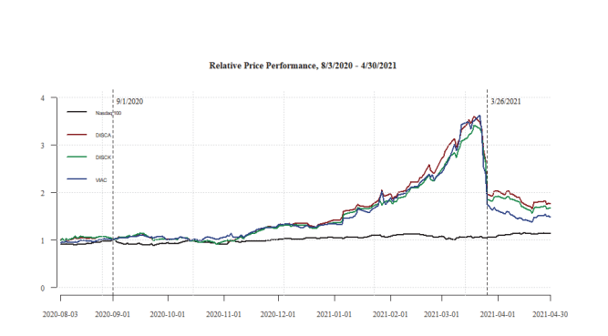Click the black Nasdaq legend line swatch

coord(77,112)
